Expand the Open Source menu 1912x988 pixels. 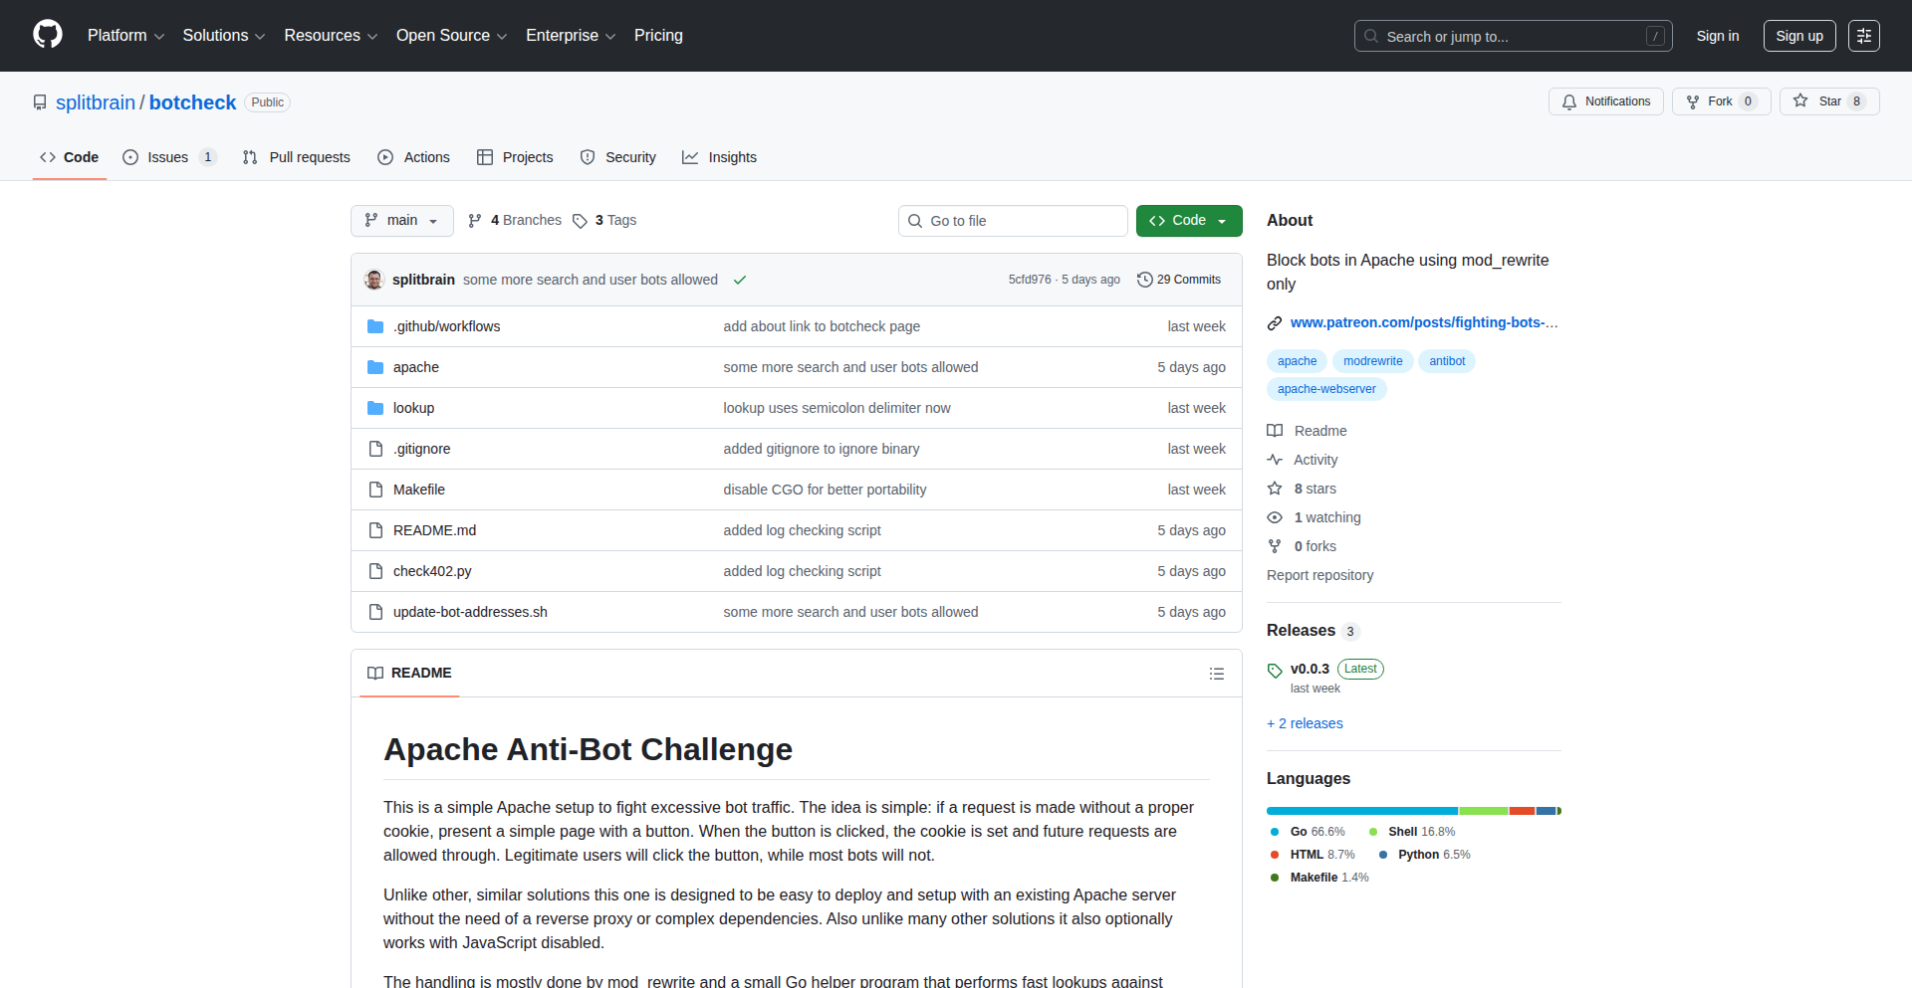(x=451, y=36)
